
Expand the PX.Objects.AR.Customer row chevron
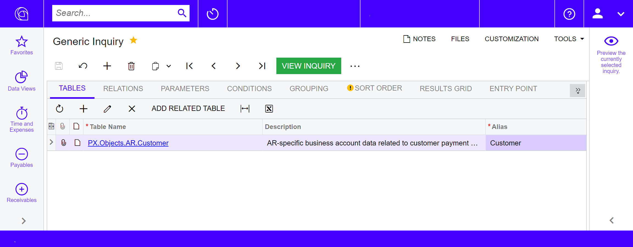[x=51, y=142]
